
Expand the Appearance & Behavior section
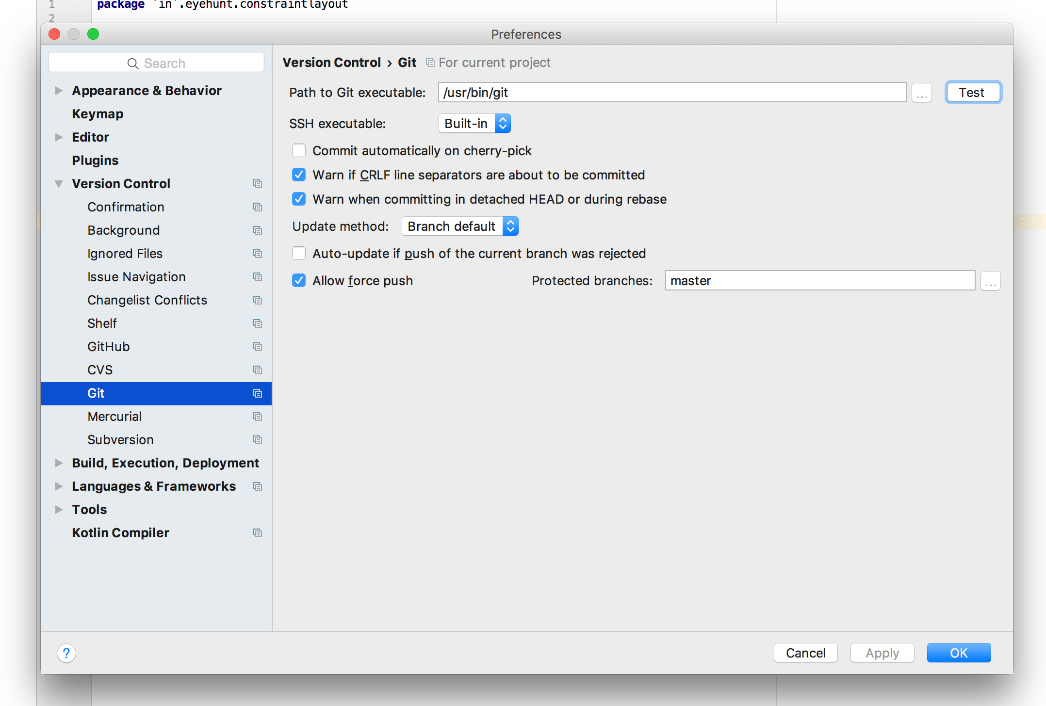point(59,90)
